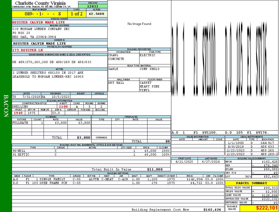Select RCLND value $86,086

271,169
